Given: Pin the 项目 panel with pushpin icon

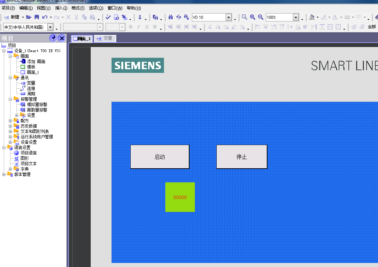Looking at the screenshot, I should click(53, 38).
